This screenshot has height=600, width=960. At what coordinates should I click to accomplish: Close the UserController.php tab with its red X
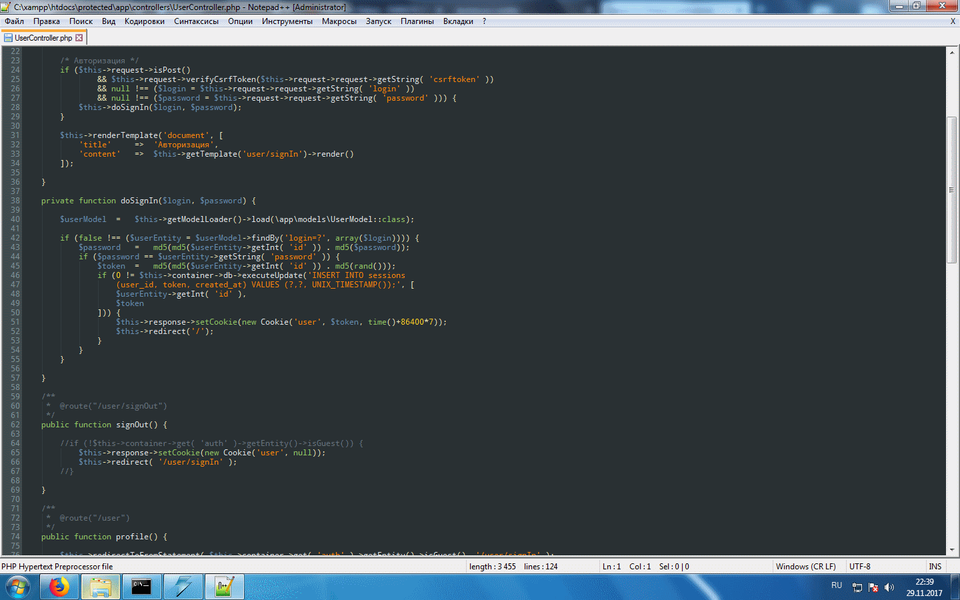(x=79, y=38)
